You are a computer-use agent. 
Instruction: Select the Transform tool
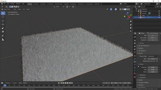click(x=3, y=32)
